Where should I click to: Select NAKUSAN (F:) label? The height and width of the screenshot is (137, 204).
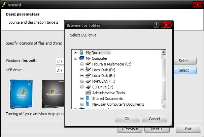104,81
